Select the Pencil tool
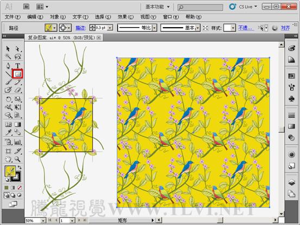Viewport: 300px width, 225px height. coord(17,82)
